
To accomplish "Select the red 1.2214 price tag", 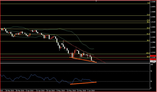I will (153, 56).
